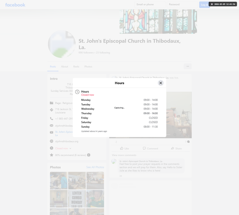Click the 690 followers link
Image resolution: width=239 pixels, height=215 pixels.
[x=86, y=53]
